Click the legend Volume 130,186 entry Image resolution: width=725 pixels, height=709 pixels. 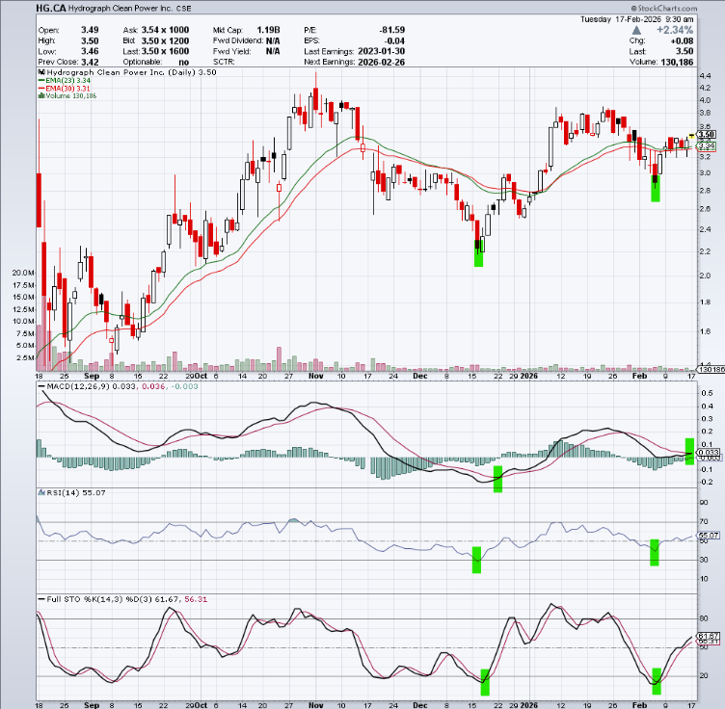(70, 95)
